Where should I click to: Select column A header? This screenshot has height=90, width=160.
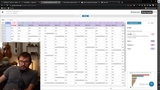pyautogui.click(x=8, y=23)
